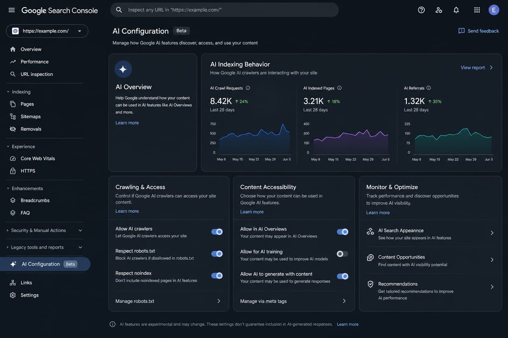Click the Recommendations shield icon

tap(370, 284)
